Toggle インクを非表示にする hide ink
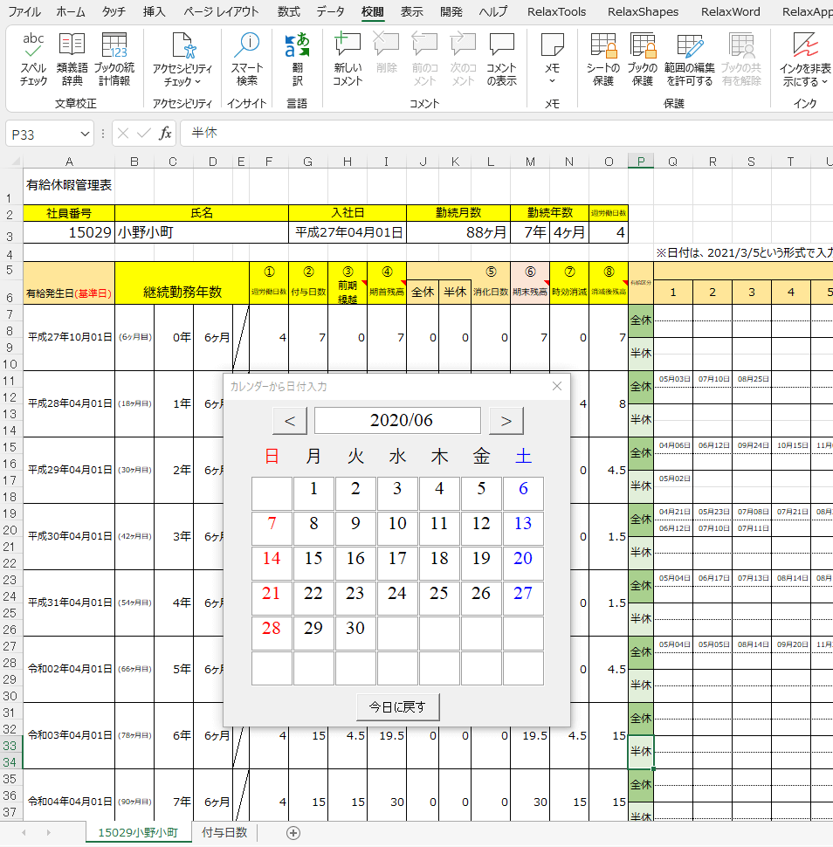Screen dimensions: 833x847 click(x=805, y=59)
